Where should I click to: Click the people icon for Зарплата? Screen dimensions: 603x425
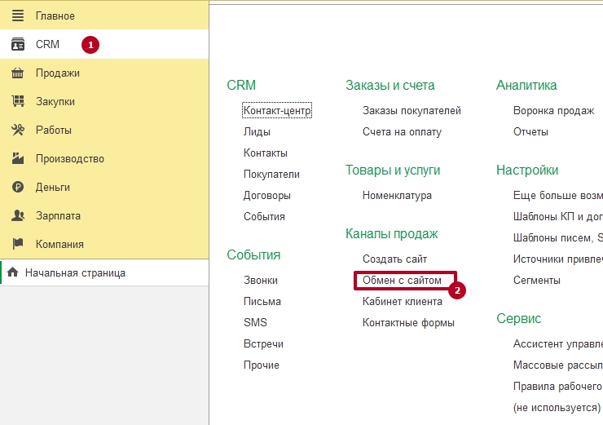point(18,215)
